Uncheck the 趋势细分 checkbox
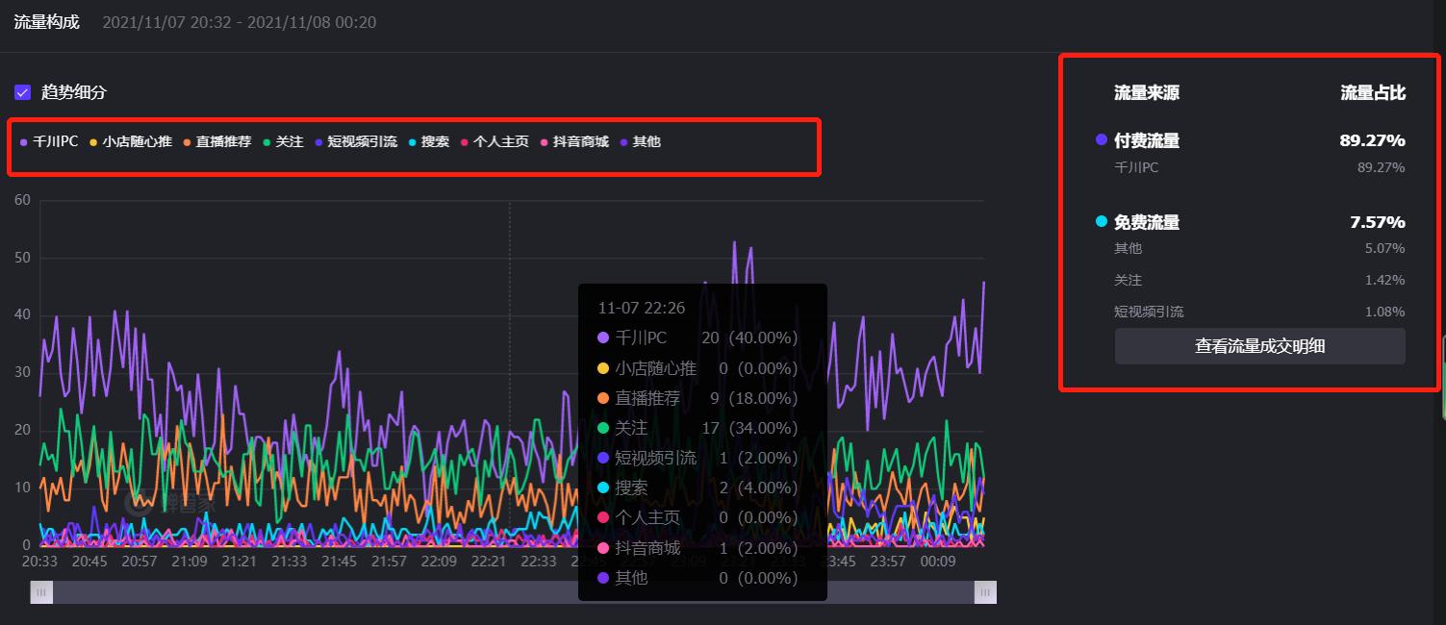1446x625 pixels. (x=21, y=91)
